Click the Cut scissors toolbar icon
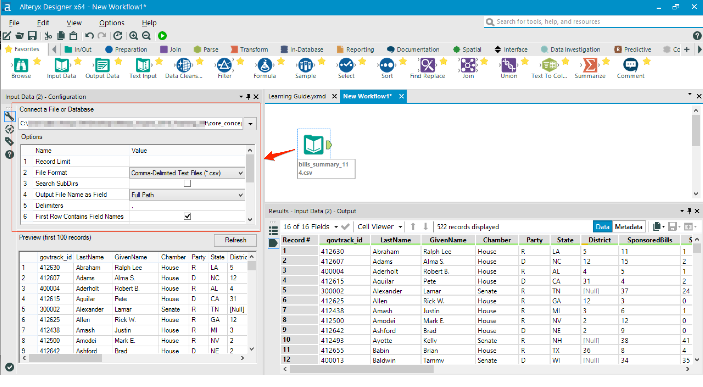This screenshot has height=387, width=703. click(x=48, y=36)
